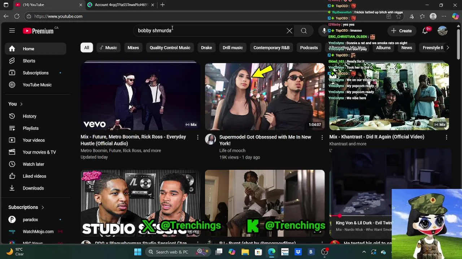Image resolution: width=462 pixels, height=259 pixels.
Task: Open Edge Settings and more menu
Action: [444, 16]
